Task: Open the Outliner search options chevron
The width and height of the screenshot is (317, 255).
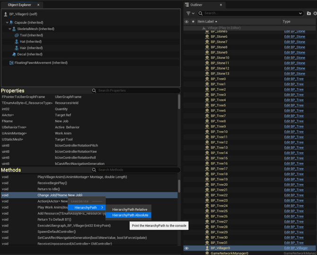Action: click(300, 13)
